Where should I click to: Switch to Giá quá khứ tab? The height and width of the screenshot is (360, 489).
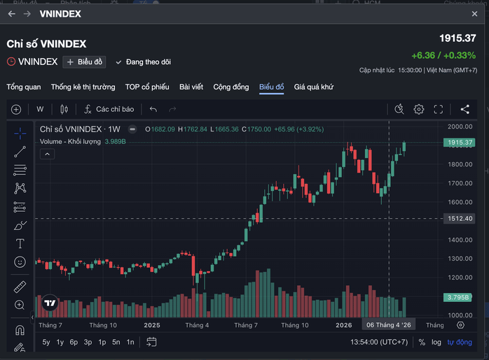[314, 87]
